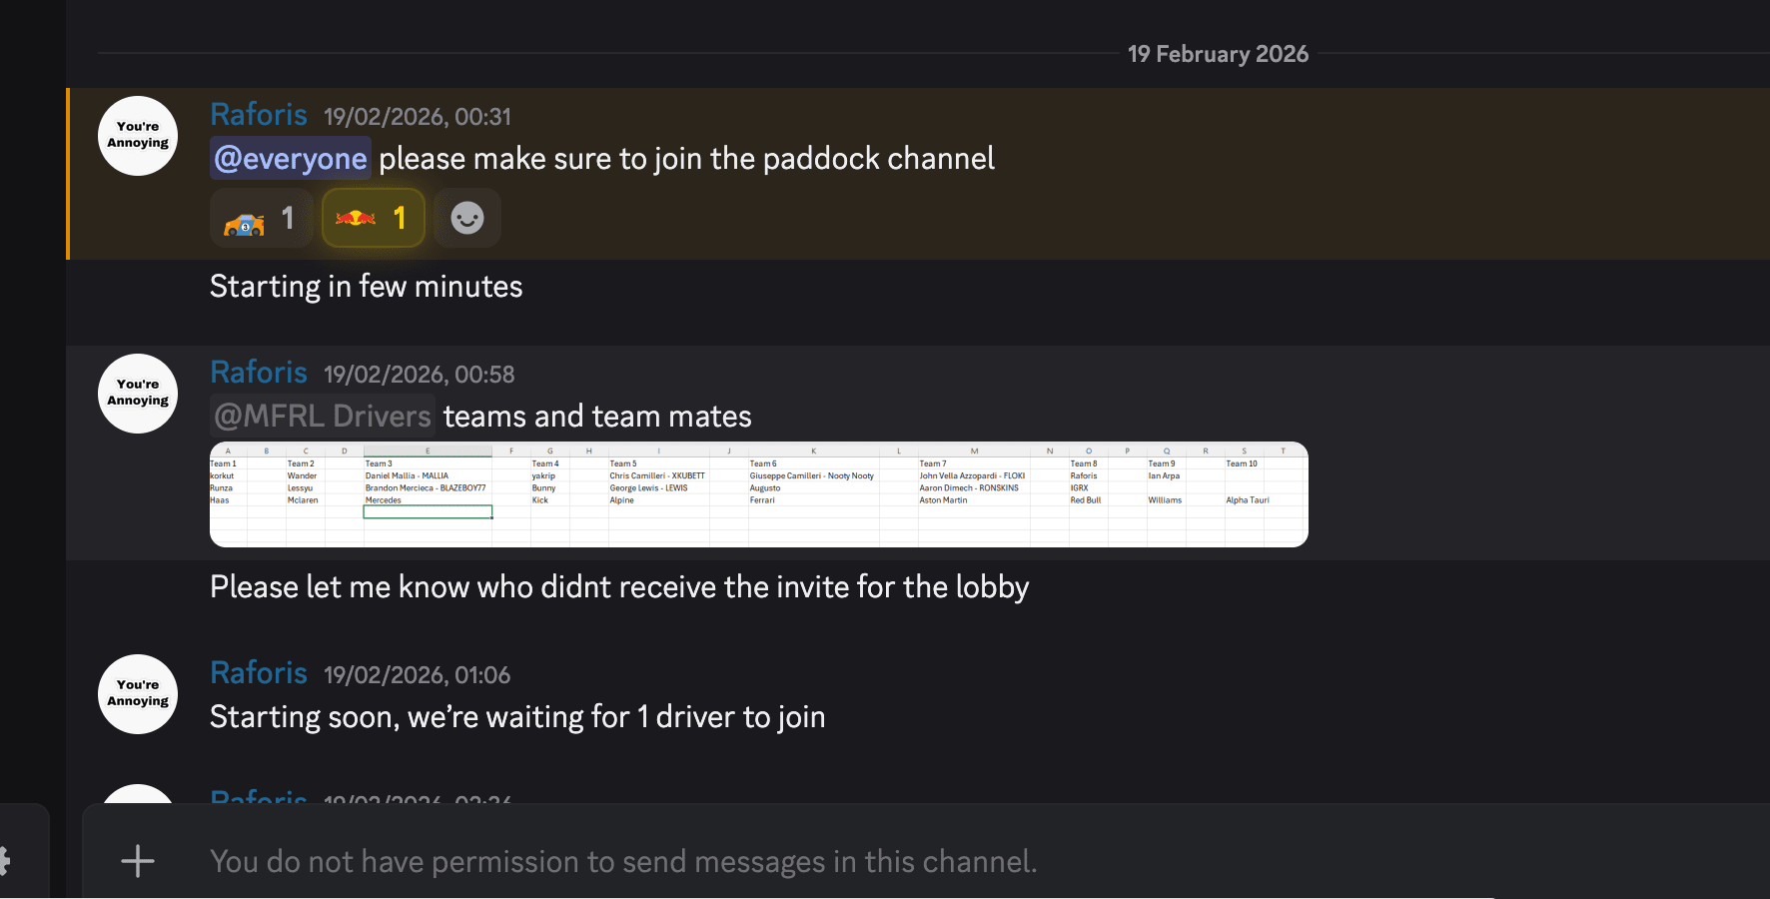This screenshot has height=899, width=1770.
Task: Click the 19/02/2026, 00:58 timestamp
Action: point(419,375)
